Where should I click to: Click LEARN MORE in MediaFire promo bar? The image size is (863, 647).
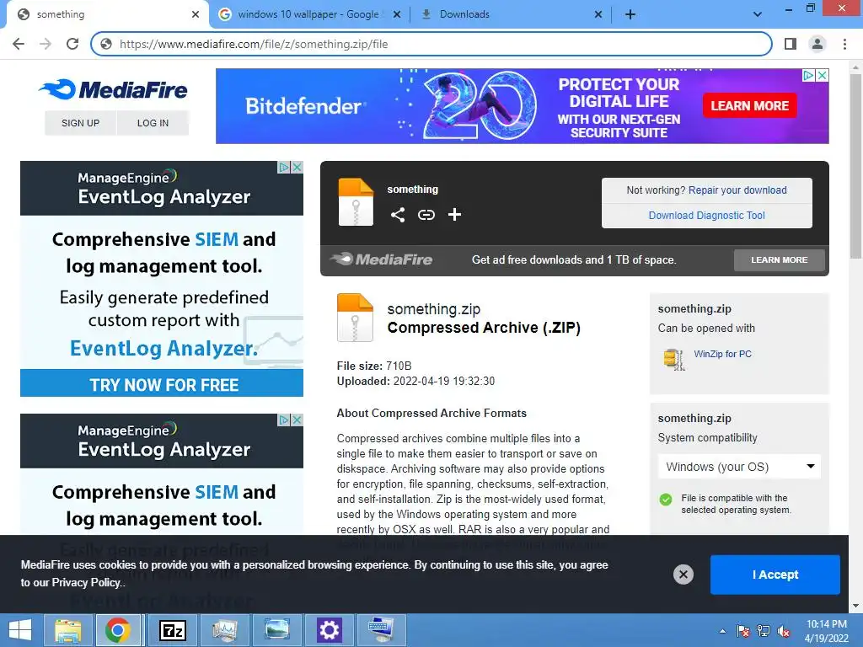coord(780,259)
